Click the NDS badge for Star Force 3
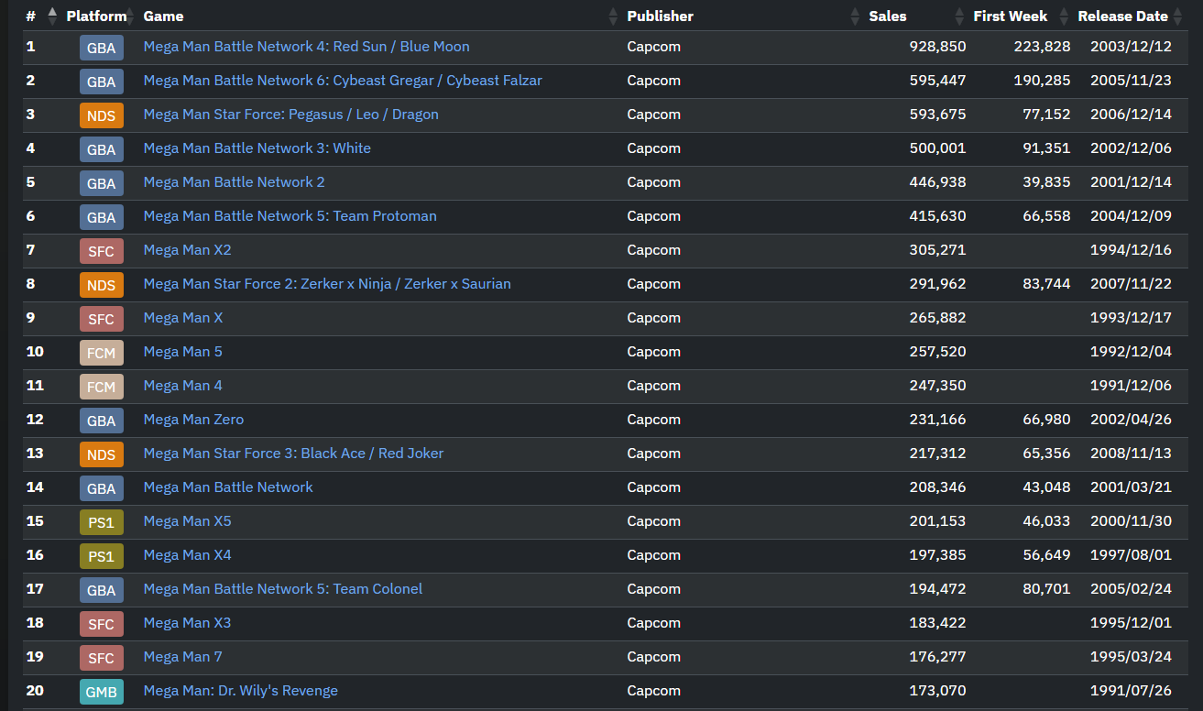Image resolution: width=1203 pixels, height=711 pixels. click(102, 454)
